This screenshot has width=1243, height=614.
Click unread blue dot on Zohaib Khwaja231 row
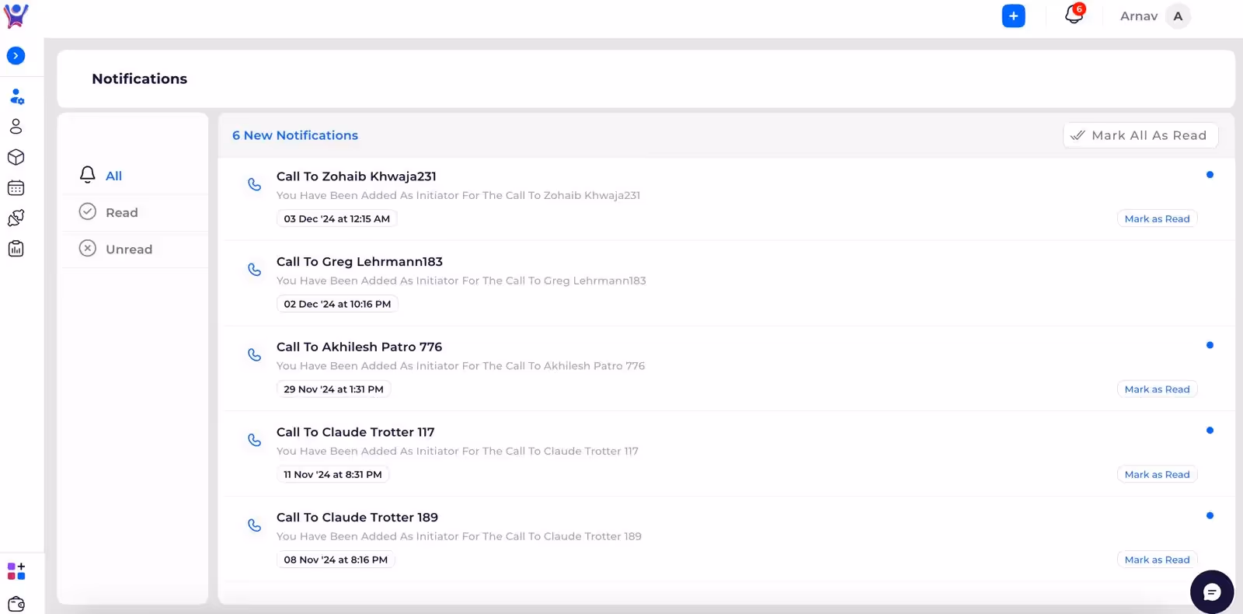pyautogui.click(x=1210, y=175)
